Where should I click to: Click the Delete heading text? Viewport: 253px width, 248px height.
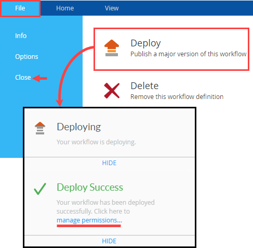click(144, 86)
